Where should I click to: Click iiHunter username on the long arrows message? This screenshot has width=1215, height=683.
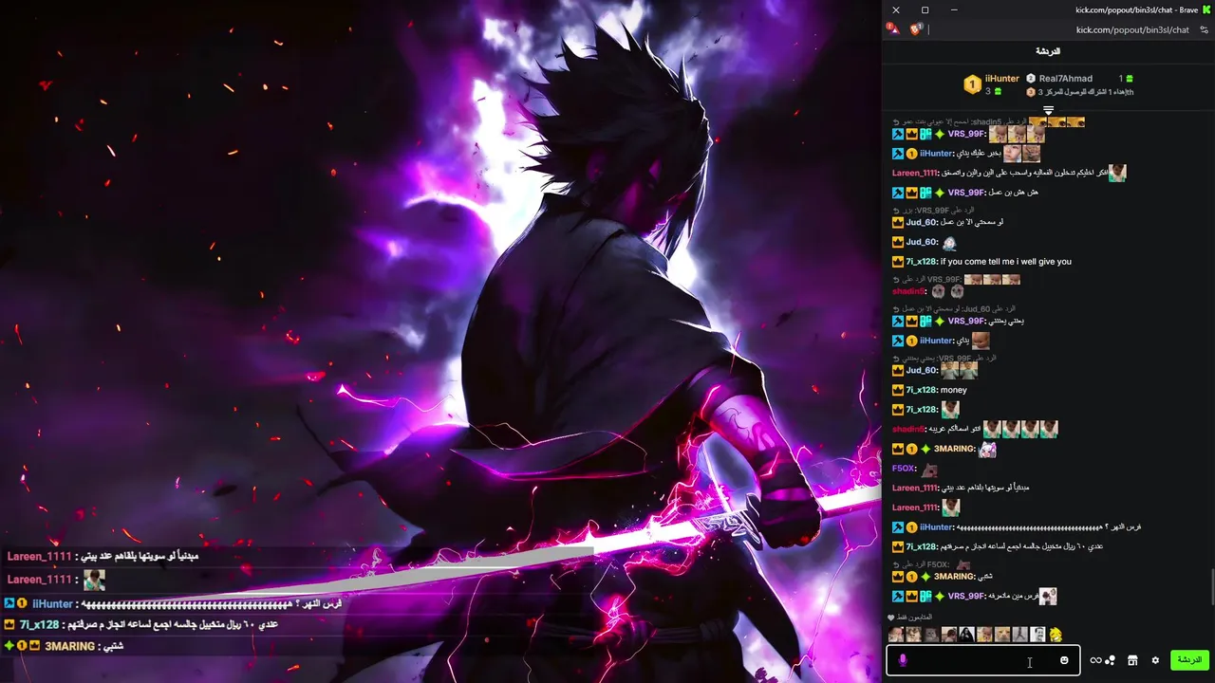coord(936,527)
